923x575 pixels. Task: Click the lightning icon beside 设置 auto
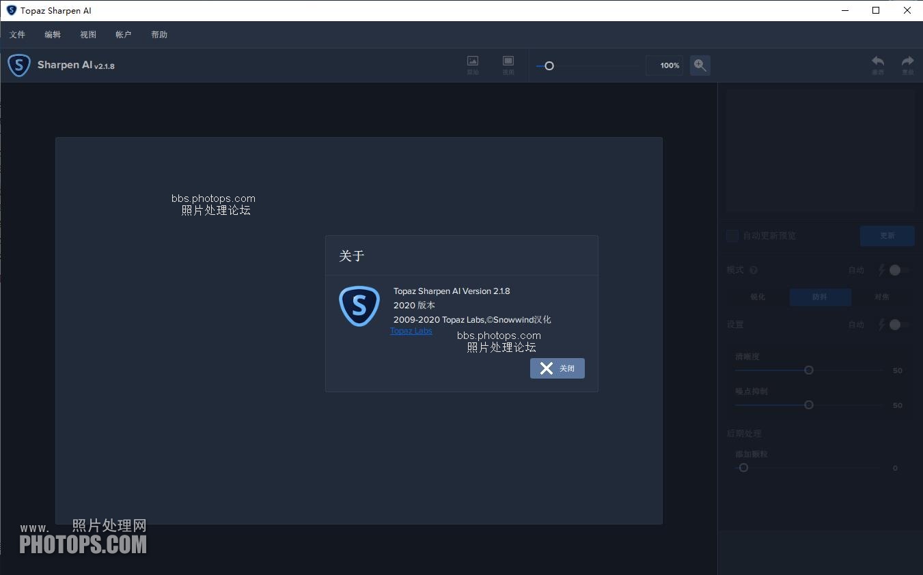point(881,325)
